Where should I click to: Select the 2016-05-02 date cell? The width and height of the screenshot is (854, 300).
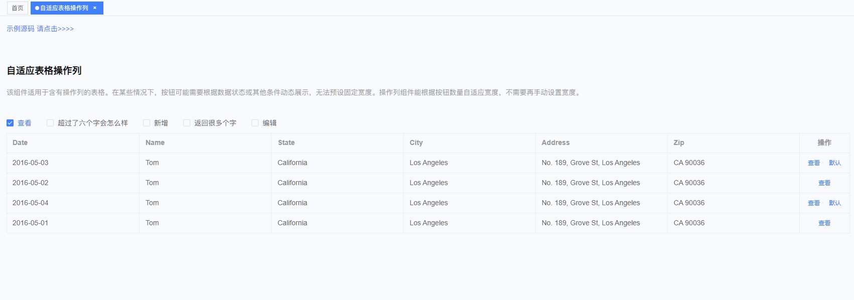coord(31,183)
